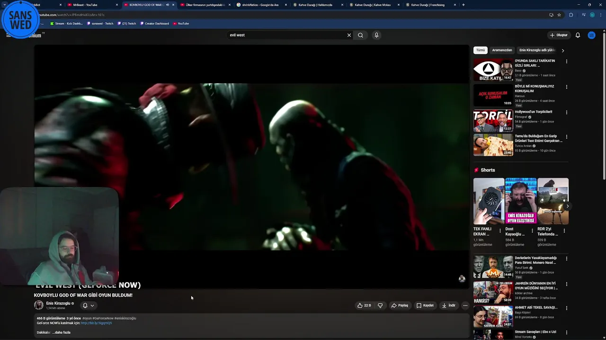Open options for OYUNDA SAKLI TARİKATIN video
The image size is (606, 340).
[566, 61]
